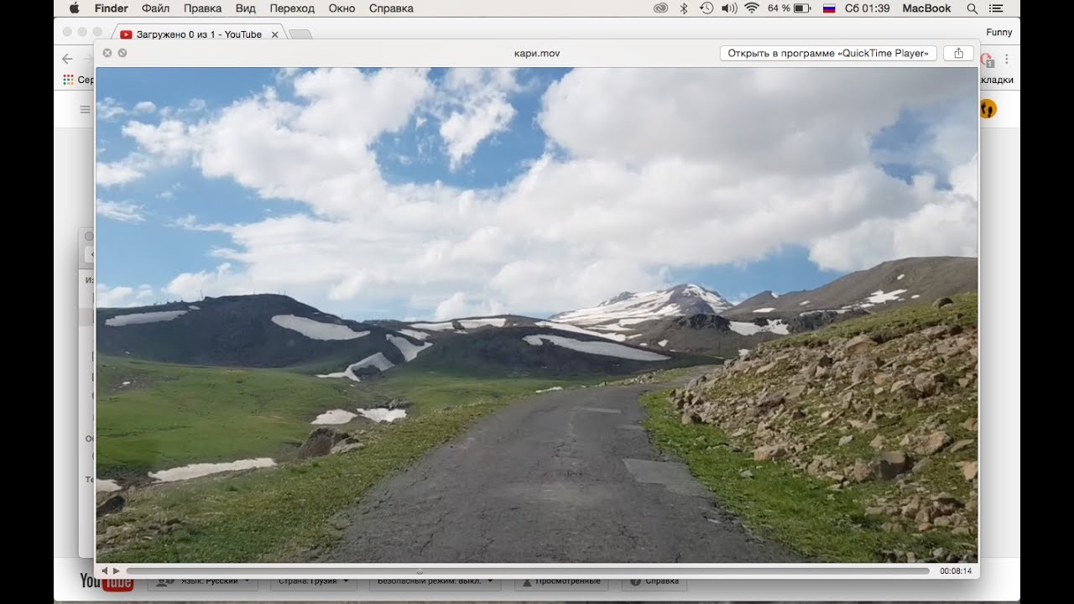Click the Funny profile button in Chrome
Viewport: 1074px width, 604px height.
[998, 32]
